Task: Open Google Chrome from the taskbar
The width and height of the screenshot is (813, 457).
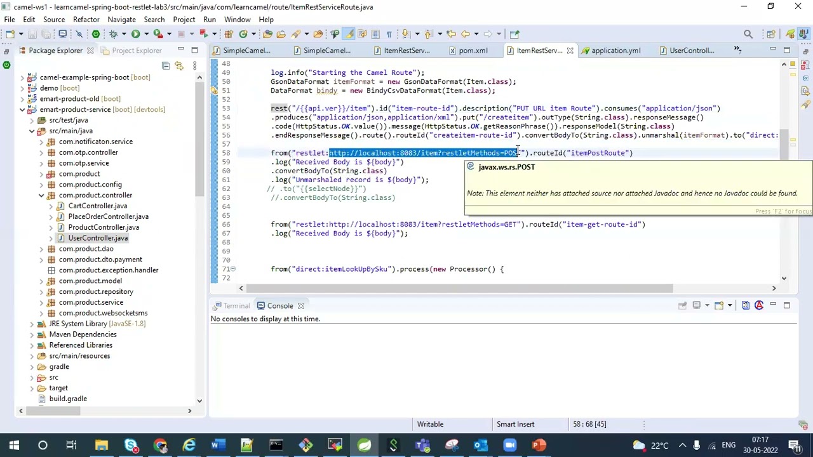Action: click(x=159, y=445)
